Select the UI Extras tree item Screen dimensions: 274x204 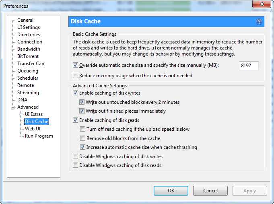pos(34,114)
